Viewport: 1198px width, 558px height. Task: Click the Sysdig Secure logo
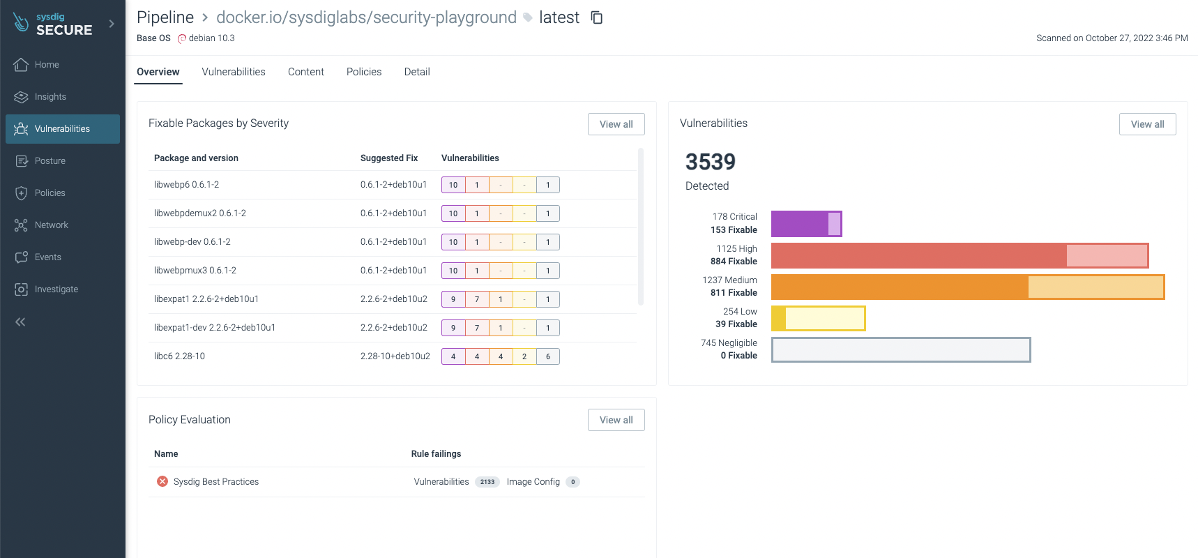(53, 24)
